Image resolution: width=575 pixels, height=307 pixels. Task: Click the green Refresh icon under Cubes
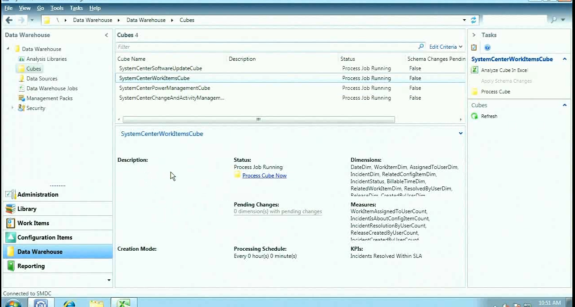pyautogui.click(x=474, y=116)
